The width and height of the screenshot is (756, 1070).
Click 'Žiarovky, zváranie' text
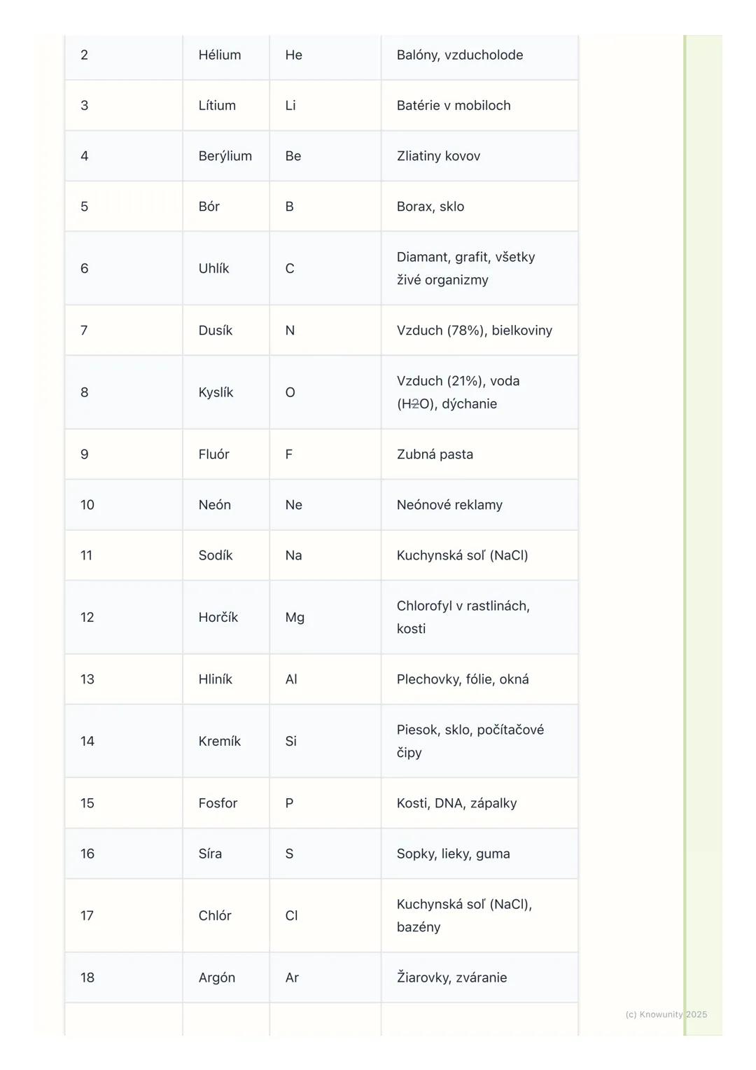coord(451,978)
